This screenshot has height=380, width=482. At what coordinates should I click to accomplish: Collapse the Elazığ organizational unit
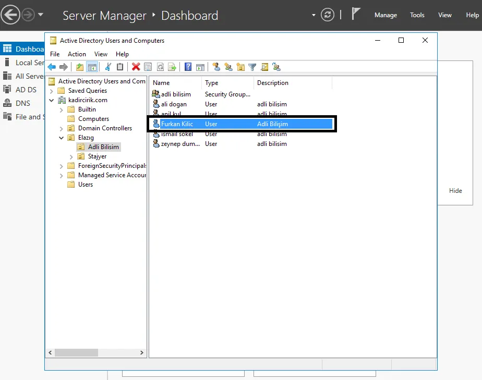pyautogui.click(x=62, y=138)
